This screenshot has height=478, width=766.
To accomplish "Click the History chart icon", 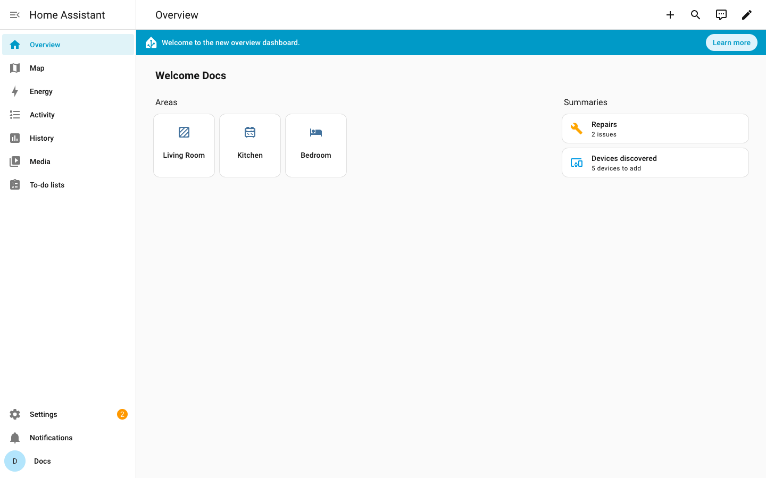I will click(x=15, y=138).
